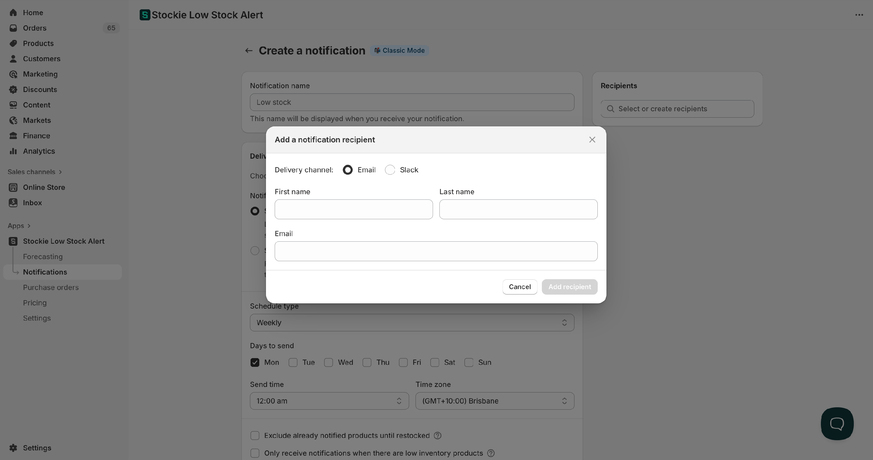Open the Schedule type Weekly dropdown
873x460 pixels.
click(x=412, y=323)
